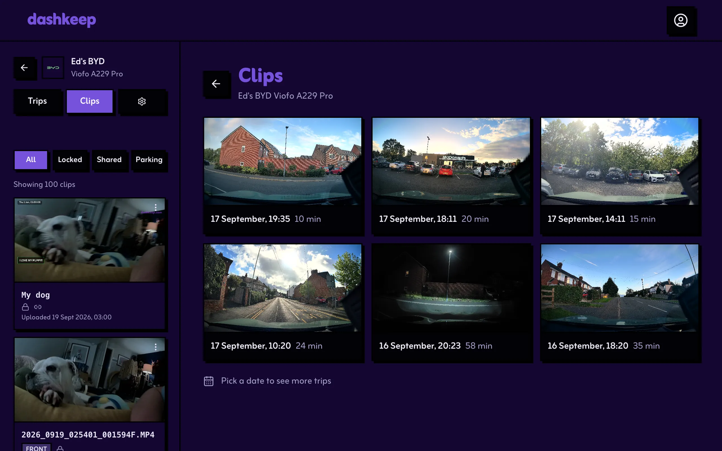Click 'Uploaded 19 Sept 2026, 03:00' text
Screen dimensions: 722x451
(67, 317)
